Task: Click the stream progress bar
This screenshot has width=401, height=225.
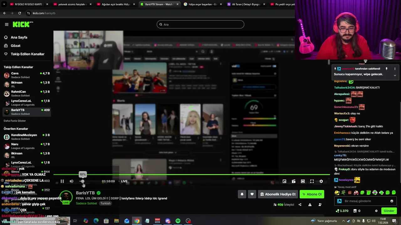Action: [x=191, y=174]
